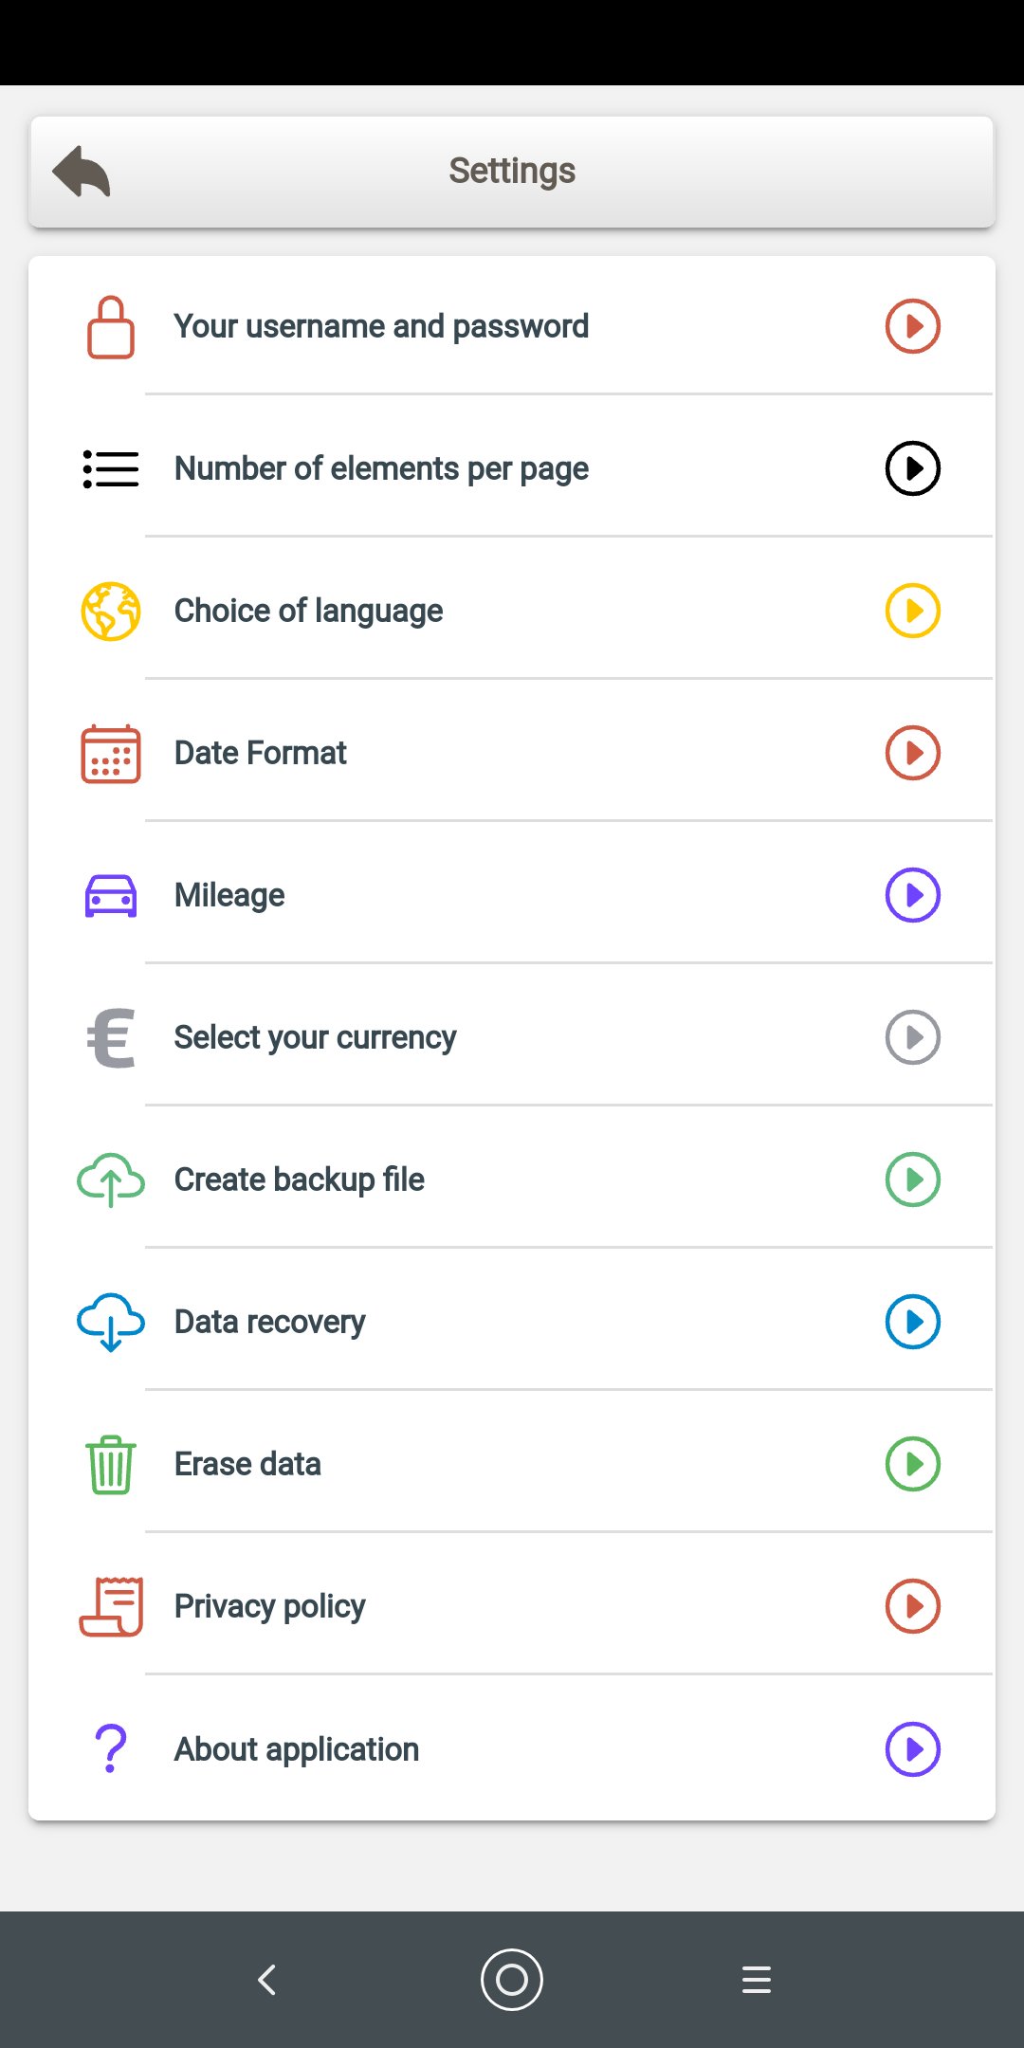Click the padlock icon for username and password
The width and height of the screenshot is (1024, 2048).
tap(111, 327)
